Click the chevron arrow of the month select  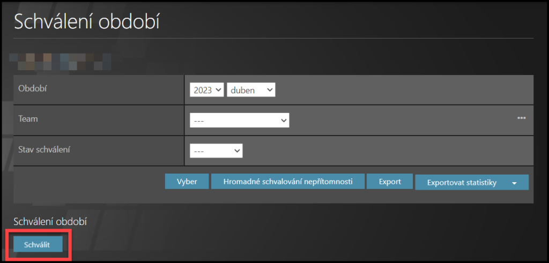pos(268,91)
